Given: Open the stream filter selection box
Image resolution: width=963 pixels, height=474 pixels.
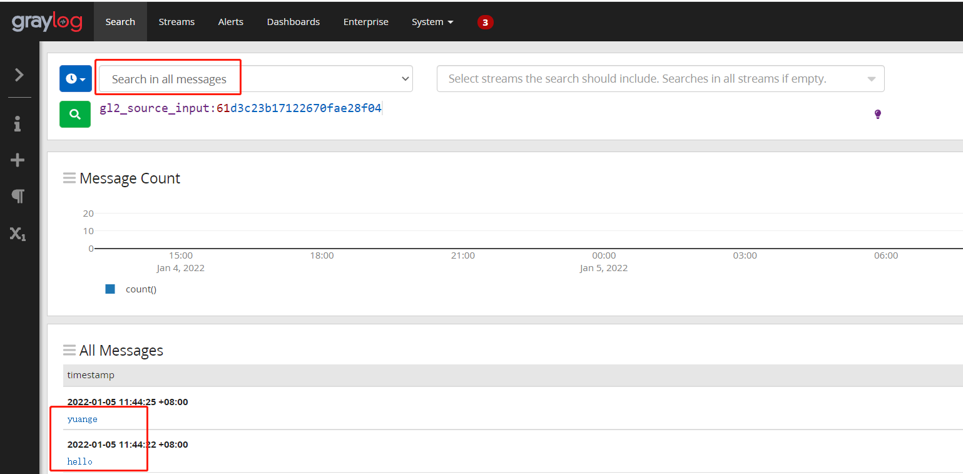Looking at the screenshot, I should tap(660, 79).
